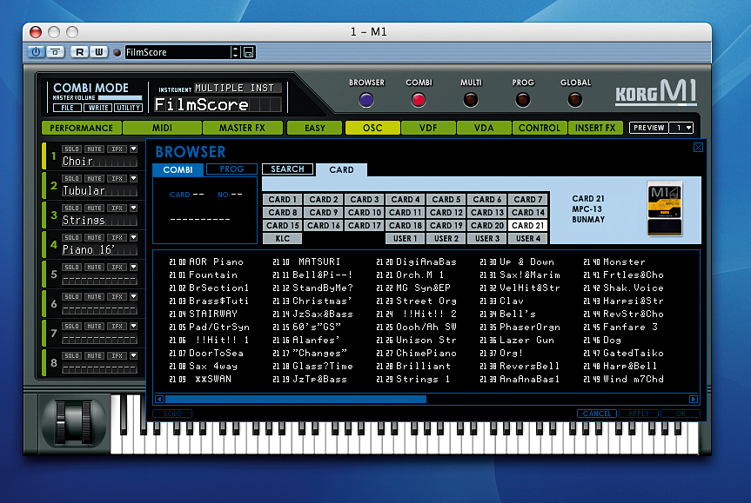Open the Tubular timbre dropdown arrow

click(x=134, y=179)
